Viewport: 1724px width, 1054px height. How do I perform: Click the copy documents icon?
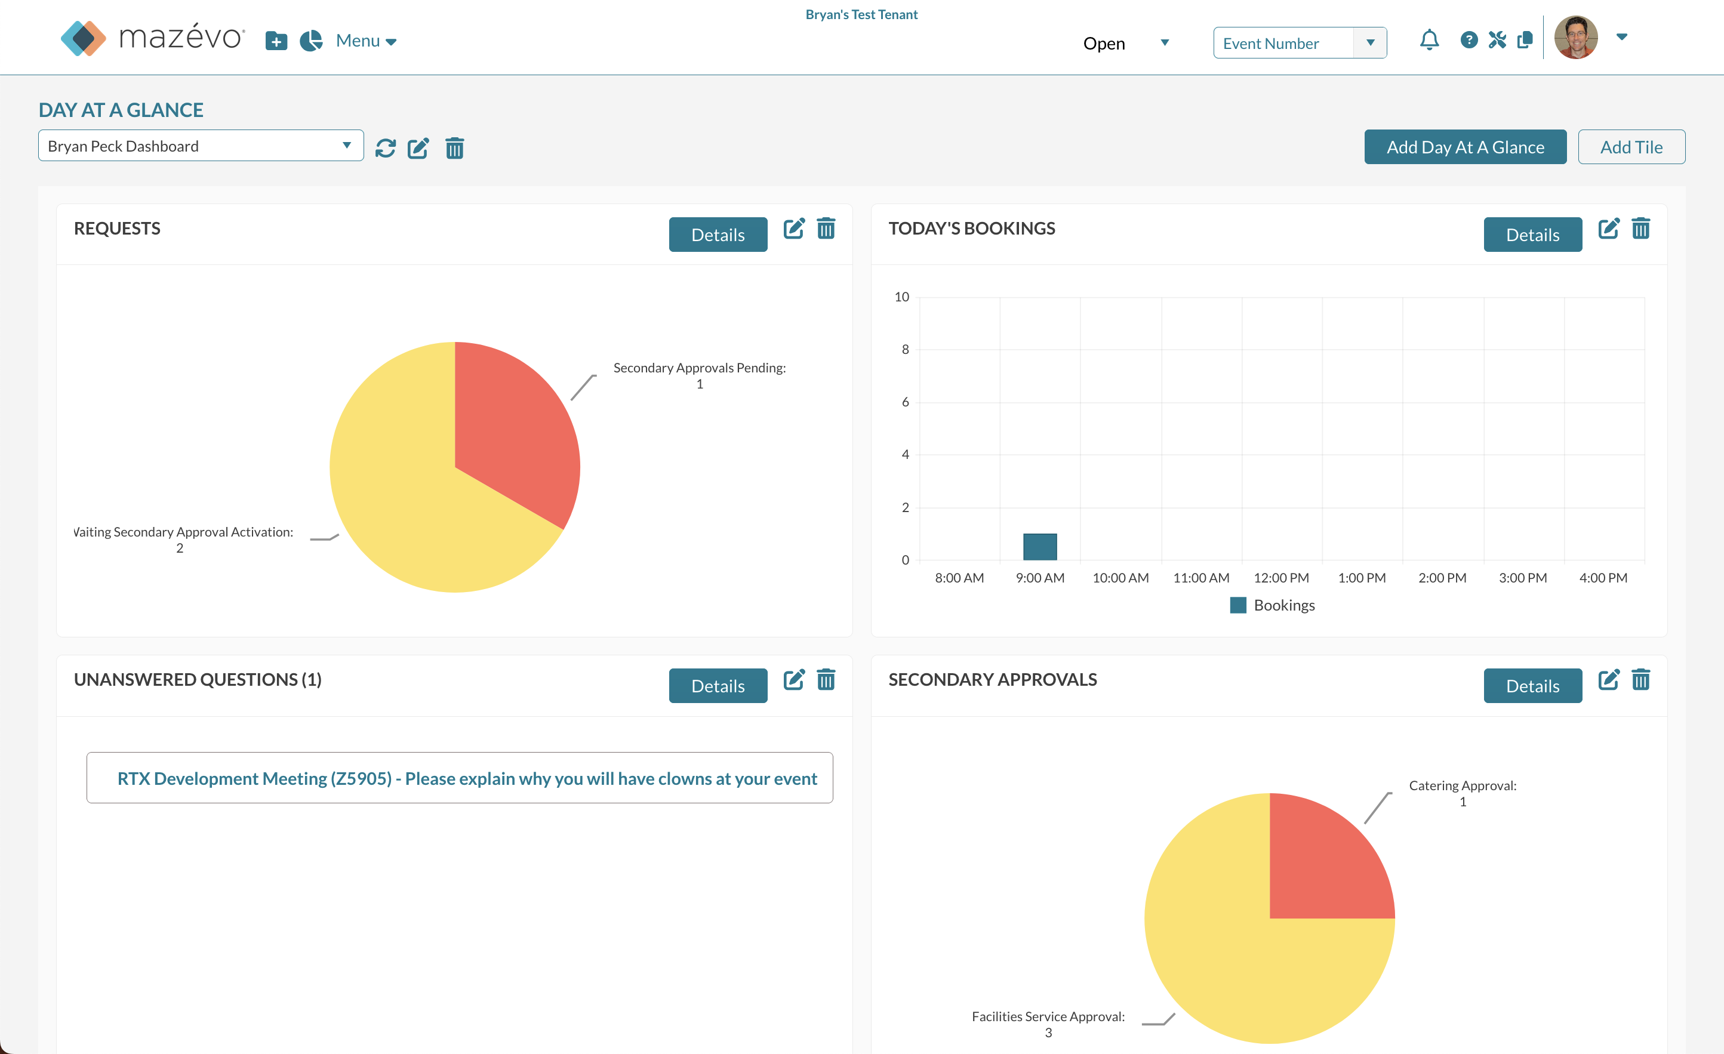[1526, 40]
